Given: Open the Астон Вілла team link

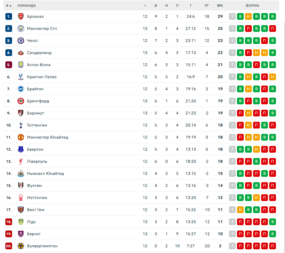Looking at the screenshot, I should coord(39,65).
